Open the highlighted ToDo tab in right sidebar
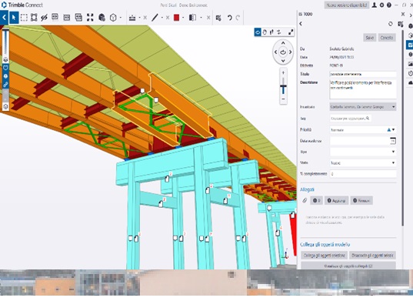Screen dimensions: 413x301 click(410, 45)
